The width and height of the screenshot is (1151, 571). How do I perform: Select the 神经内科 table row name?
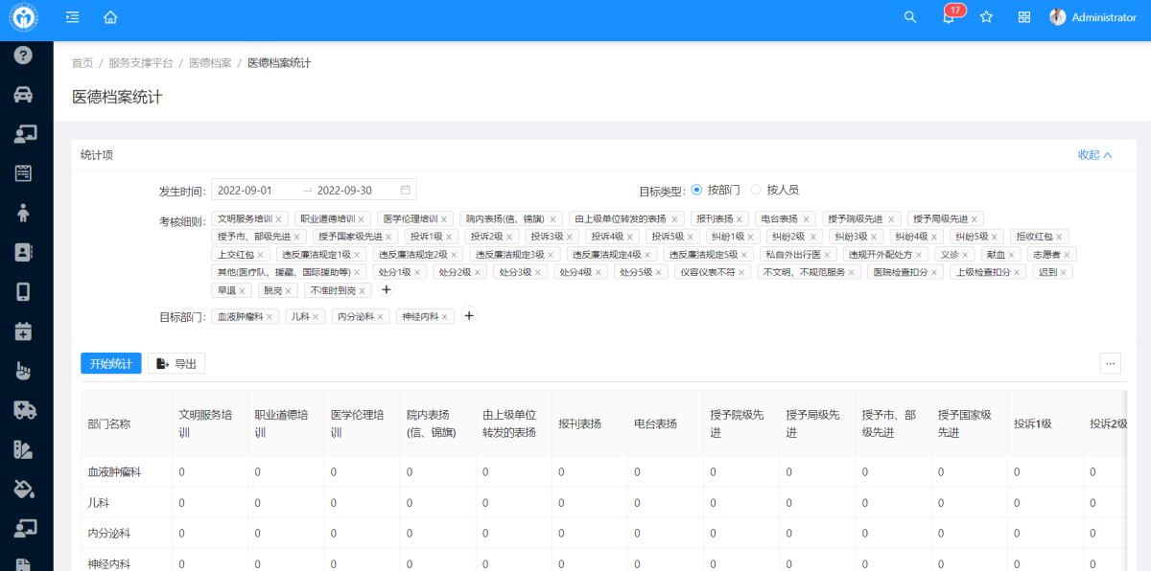coord(109,563)
